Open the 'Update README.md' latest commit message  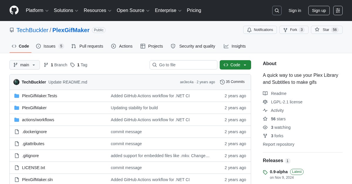click(x=68, y=82)
